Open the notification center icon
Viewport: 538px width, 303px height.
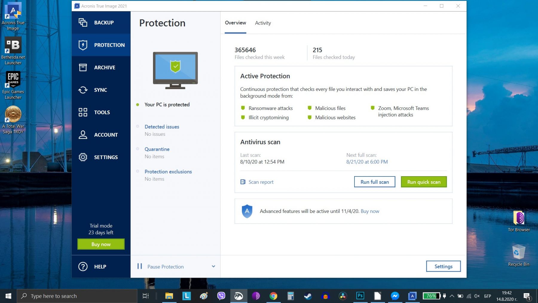(x=527, y=296)
